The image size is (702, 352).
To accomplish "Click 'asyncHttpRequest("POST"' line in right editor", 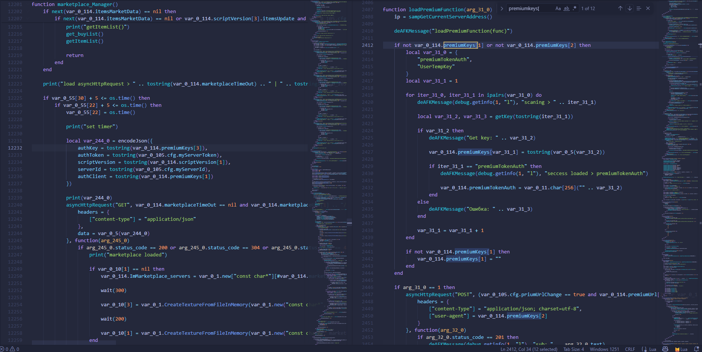I will 532,294.
